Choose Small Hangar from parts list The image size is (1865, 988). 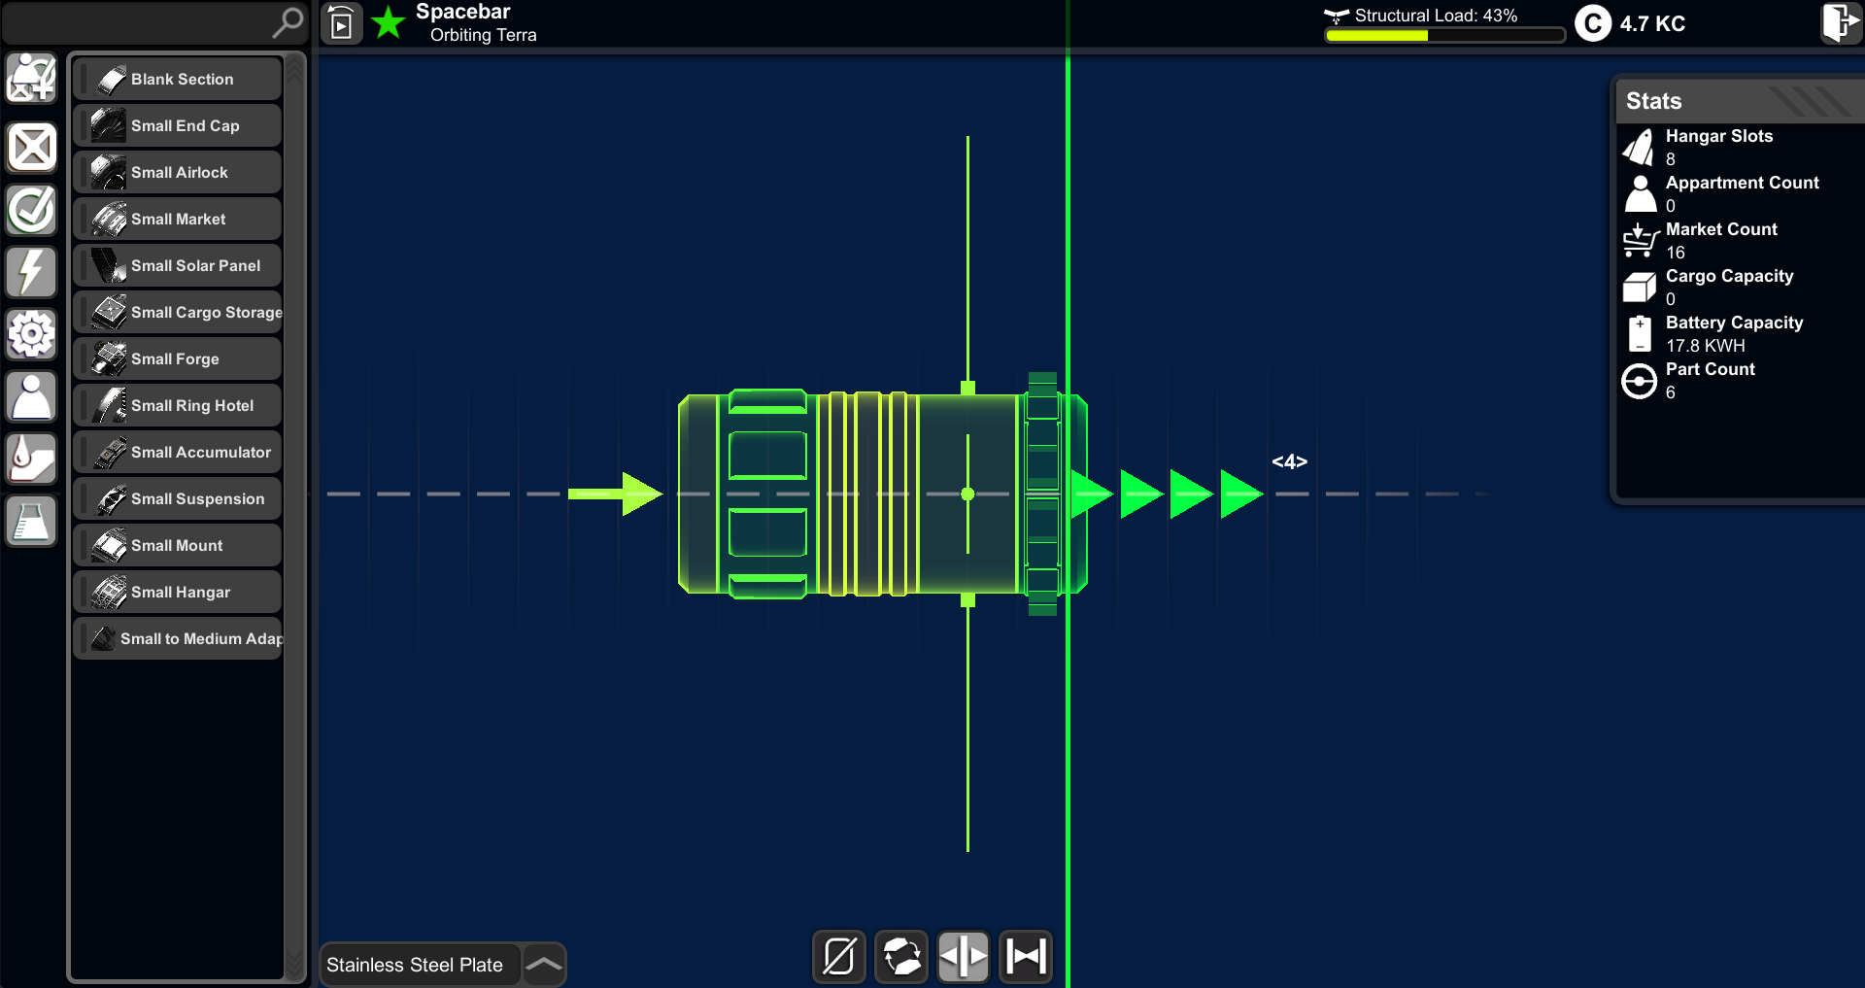coord(178,592)
